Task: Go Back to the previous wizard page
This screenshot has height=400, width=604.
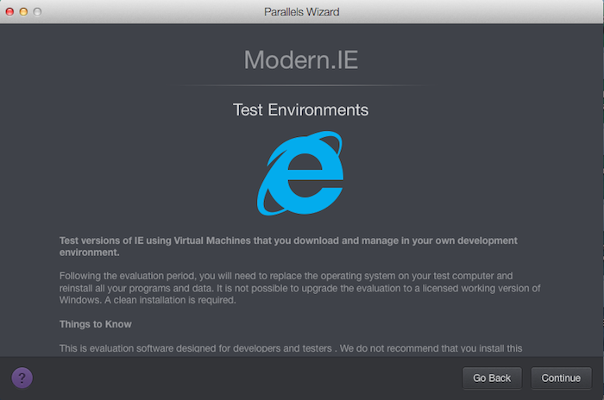Action: click(x=492, y=378)
